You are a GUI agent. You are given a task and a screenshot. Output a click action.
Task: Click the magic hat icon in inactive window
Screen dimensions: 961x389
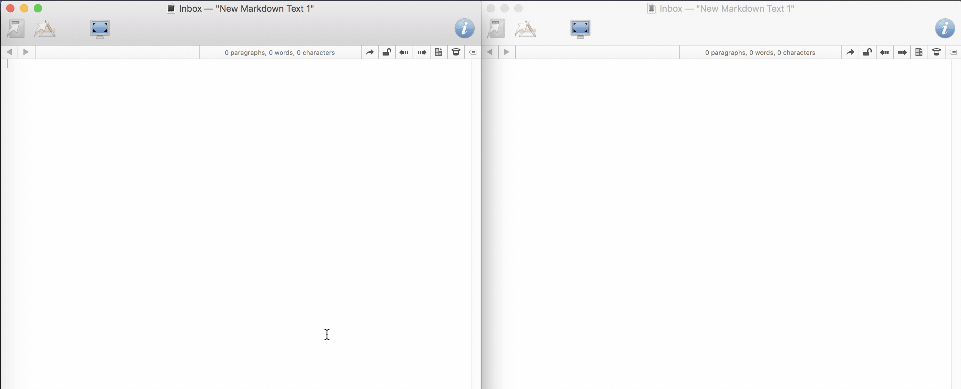coord(936,52)
